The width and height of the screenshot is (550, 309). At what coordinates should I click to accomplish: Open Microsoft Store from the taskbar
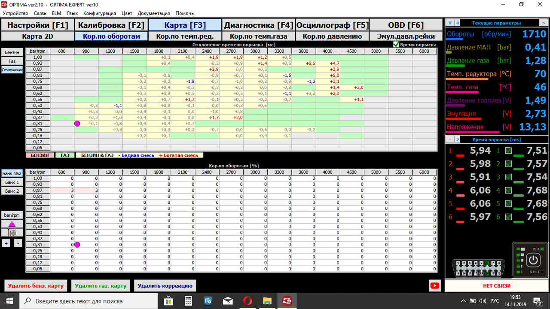pos(168,300)
